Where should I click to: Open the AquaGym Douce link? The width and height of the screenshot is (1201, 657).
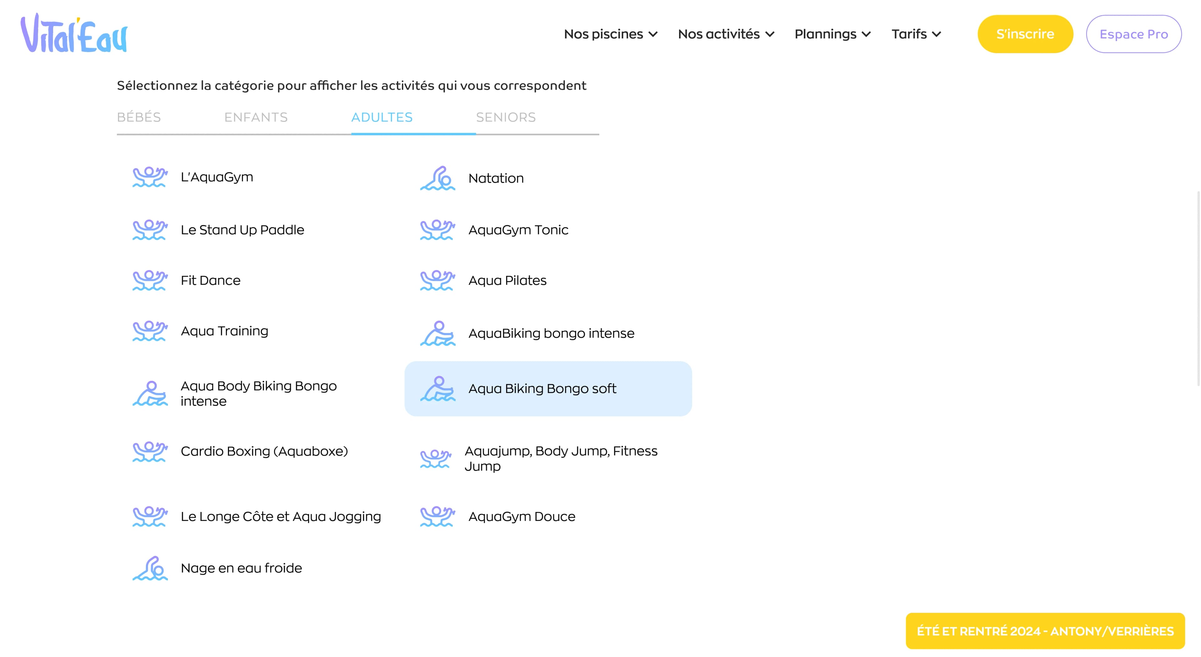pos(522,517)
